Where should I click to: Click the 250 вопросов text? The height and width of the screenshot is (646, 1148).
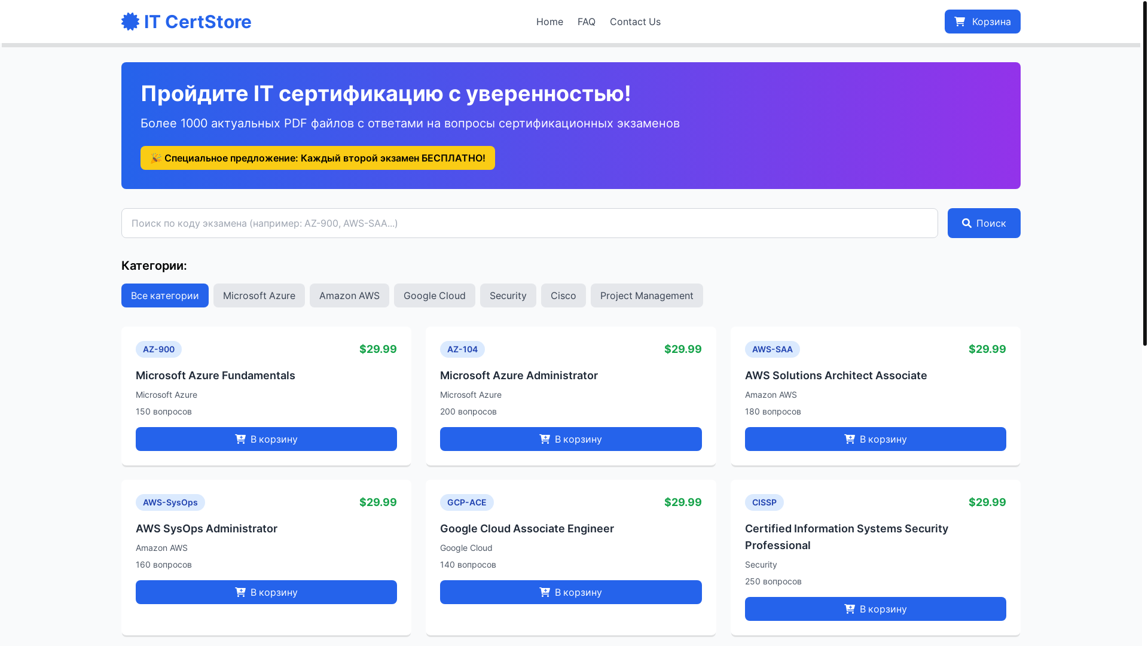[773, 581]
